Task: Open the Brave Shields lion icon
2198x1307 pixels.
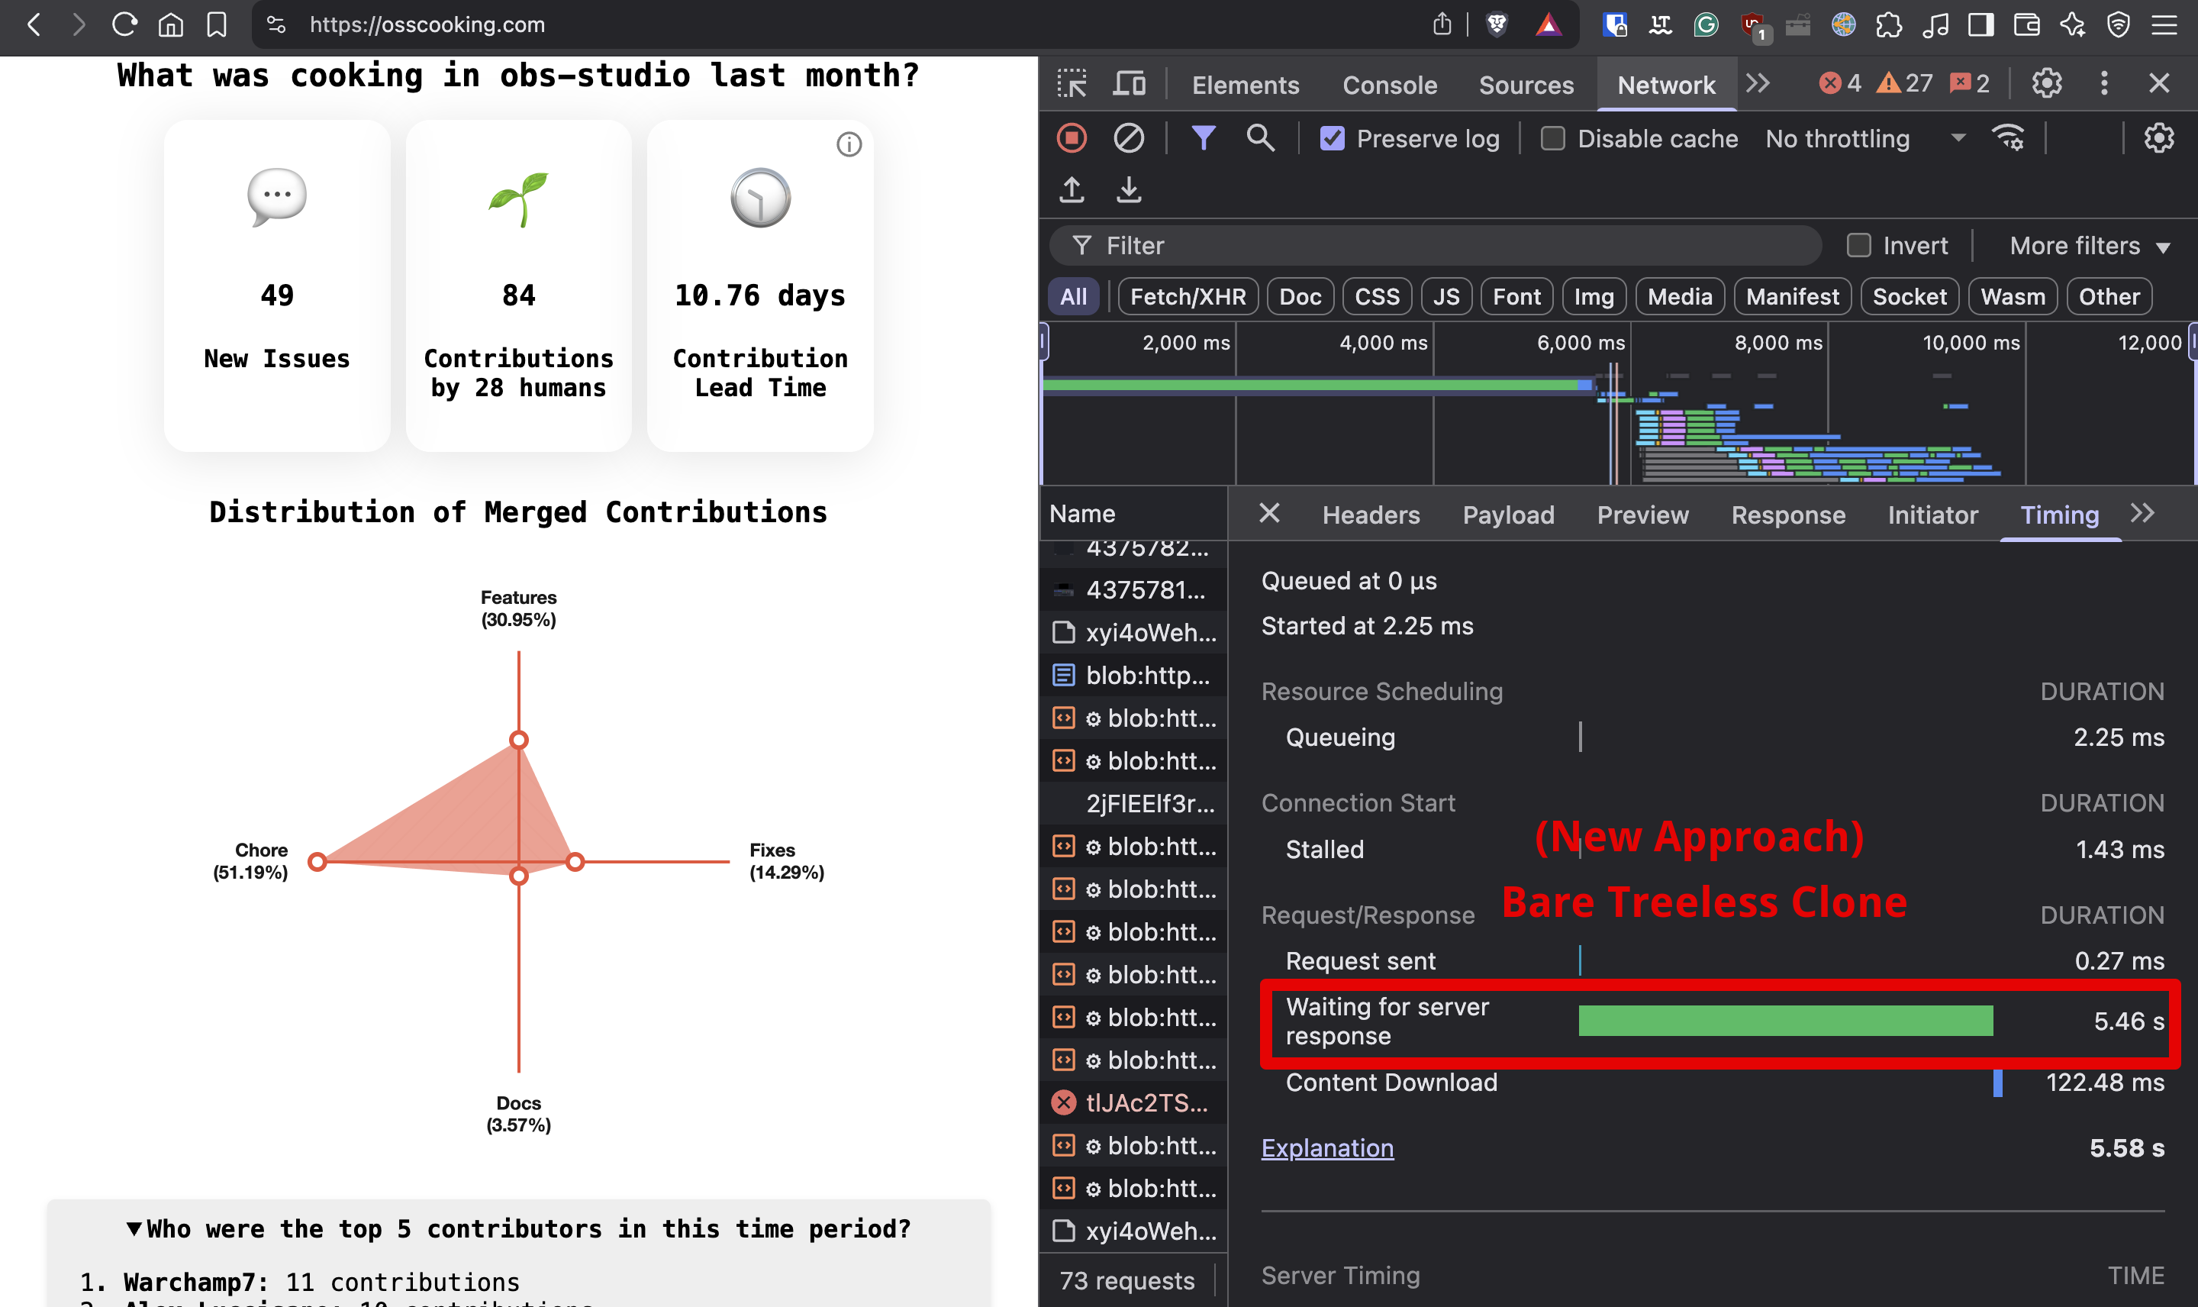Action: click(1497, 24)
